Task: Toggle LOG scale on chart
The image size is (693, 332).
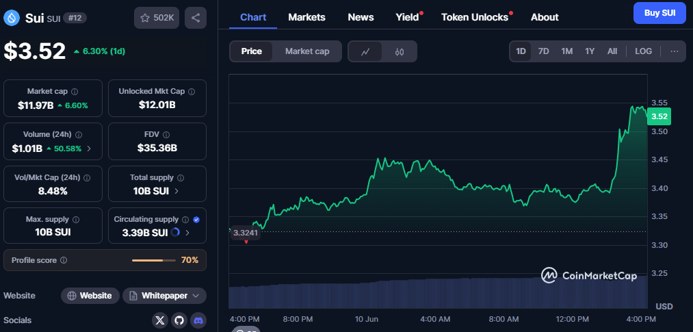Action: tap(643, 51)
